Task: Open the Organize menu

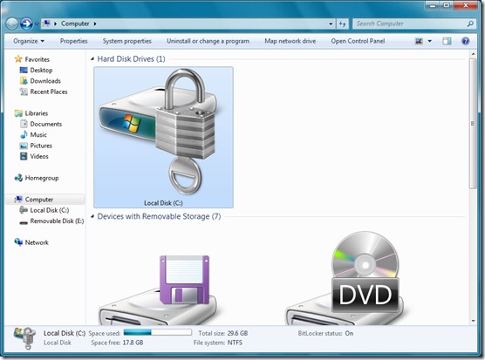Action: (x=29, y=41)
